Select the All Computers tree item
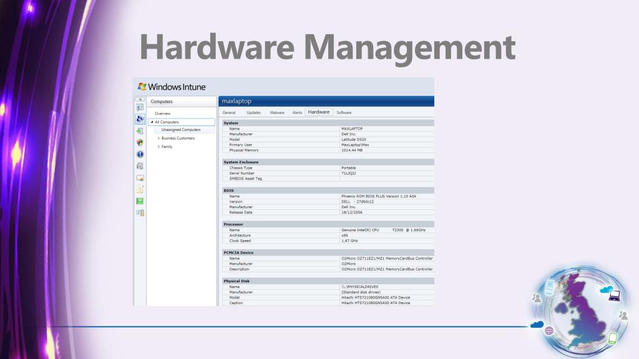Screen dimensions: 639x359 (167, 122)
